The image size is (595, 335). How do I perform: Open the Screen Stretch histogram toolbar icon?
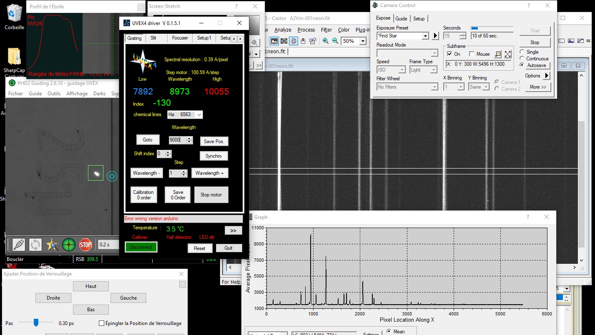(274, 41)
